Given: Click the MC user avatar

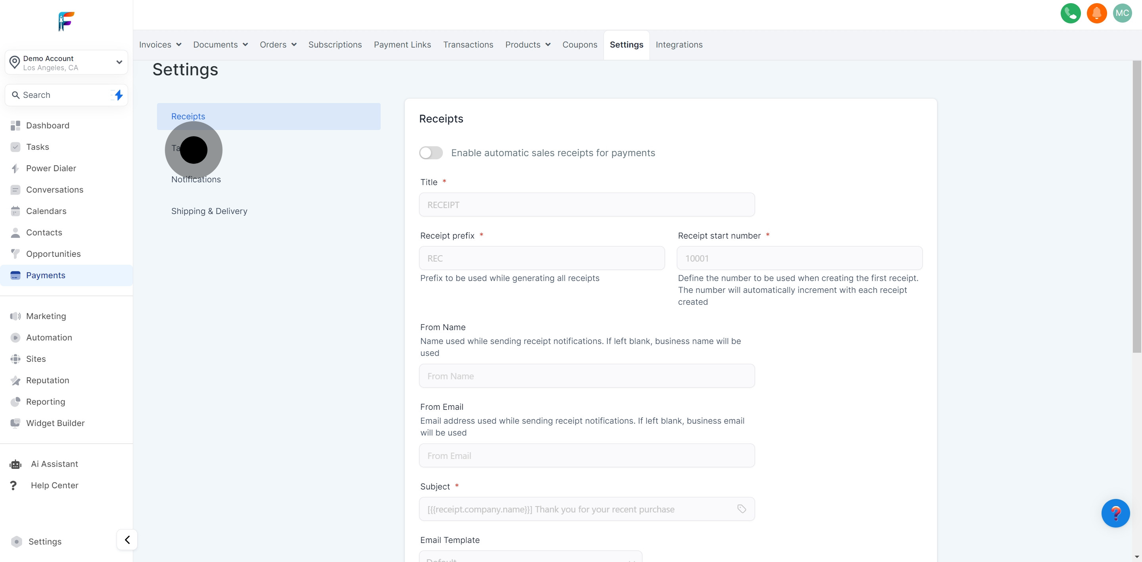Looking at the screenshot, I should (1122, 13).
